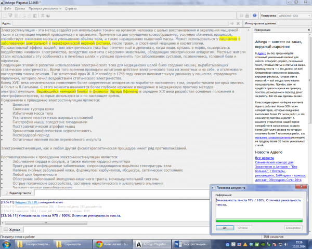Click the NVIDIA tray icon
Image resolution: width=312 pixels, height=249 pixels.
pyautogui.click(x=263, y=244)
